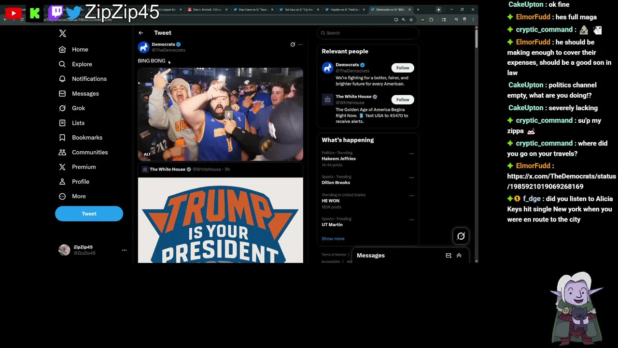The image size is (618, 348).
Task: Click the bookmark star in address bar
Action: pos(411,20)
